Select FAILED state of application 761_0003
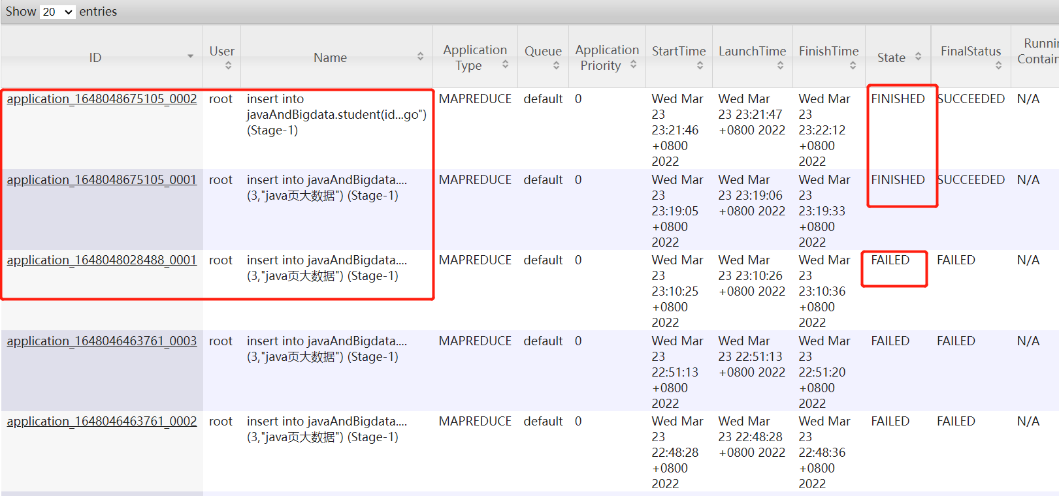Viewport: 1059px width, 496px height. 890,341
